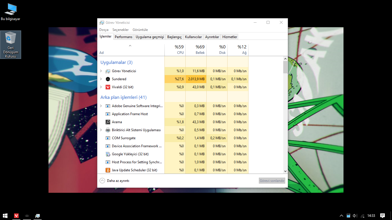Click the Biriktirici Alt Sistemi printer icon

[108, 130]
